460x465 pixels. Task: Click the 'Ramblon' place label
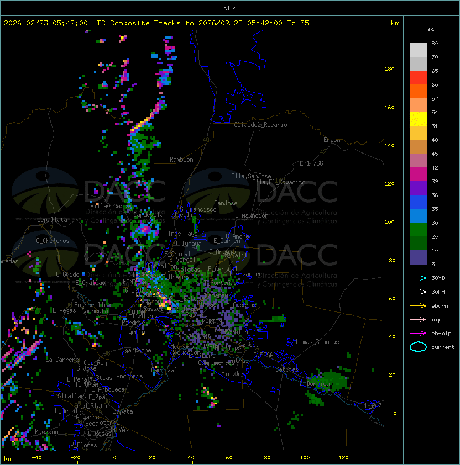(181, 160)
